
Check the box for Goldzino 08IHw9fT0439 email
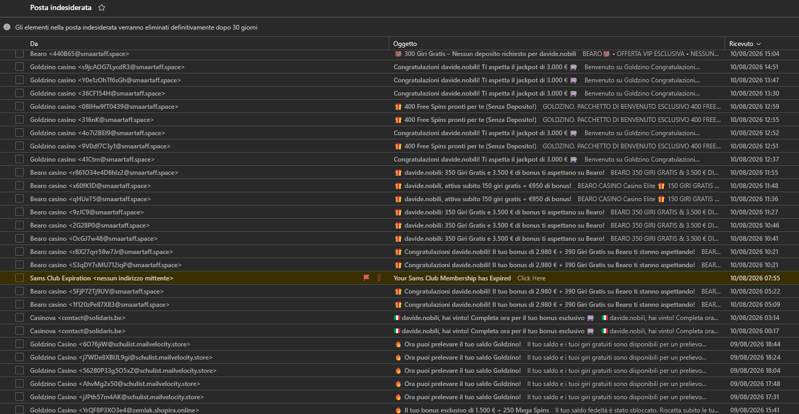20,107
